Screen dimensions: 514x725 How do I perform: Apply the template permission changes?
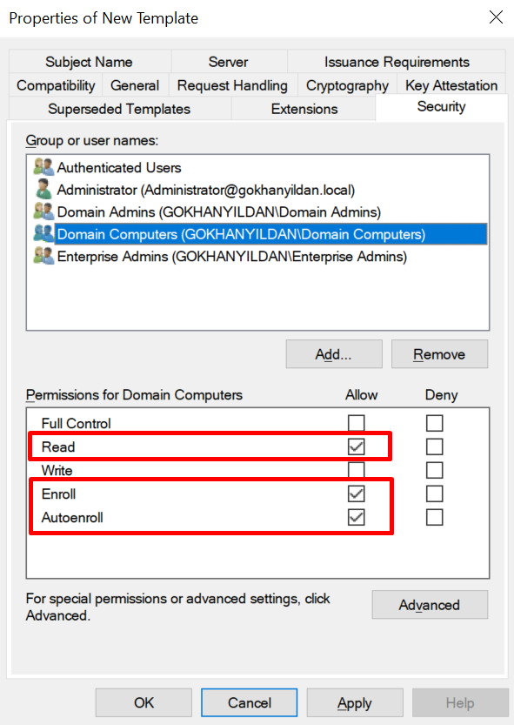pyautogui.click(x=355, y=703)
